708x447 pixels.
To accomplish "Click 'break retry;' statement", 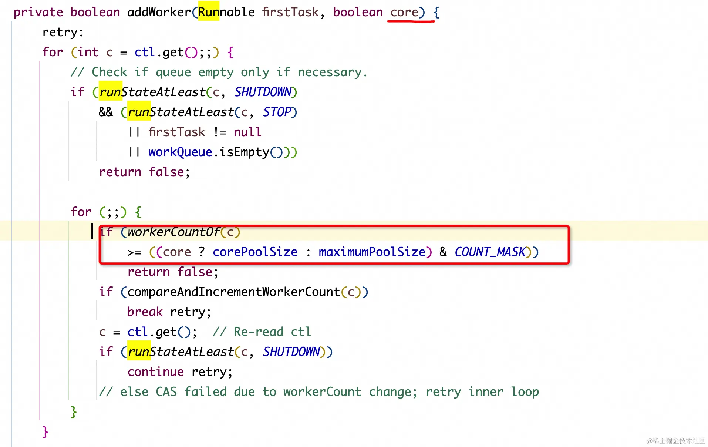I will coord(169,312).
